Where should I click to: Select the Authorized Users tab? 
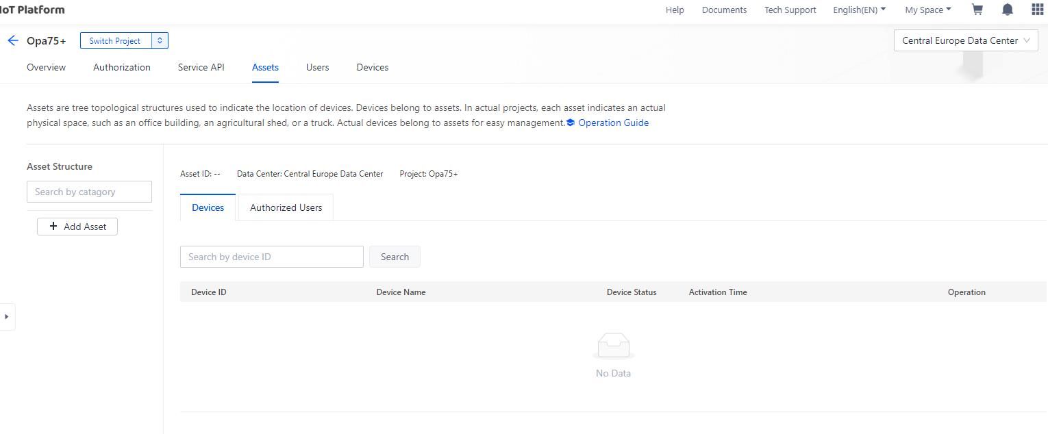tap(286, 207)
